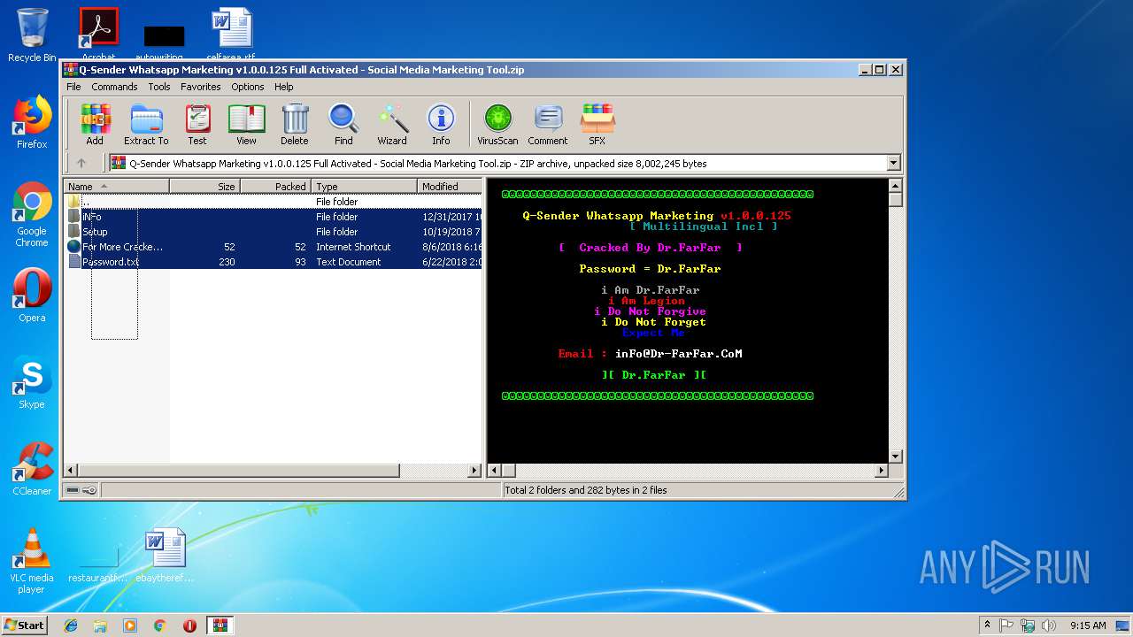Expand the archive path dropdown
The image size is (1133, 637).
pos(893,163)
